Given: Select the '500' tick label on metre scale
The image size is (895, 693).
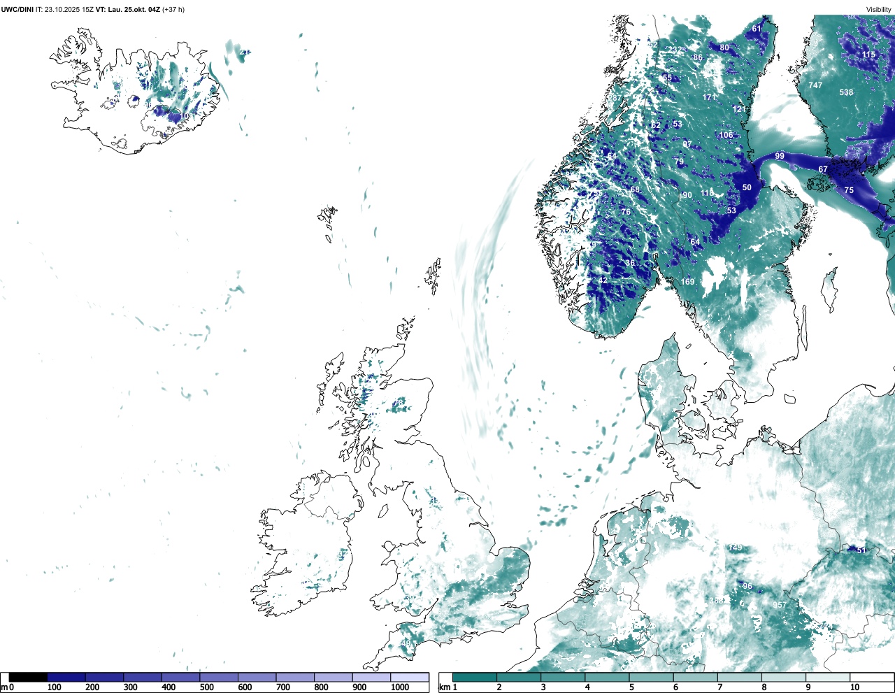Looking at the screenshot, I should click(x=206, y=687).
